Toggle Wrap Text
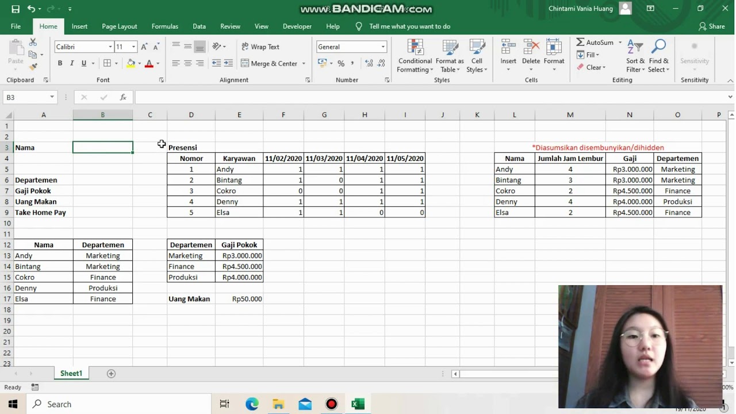 click(x=260, y=47)
